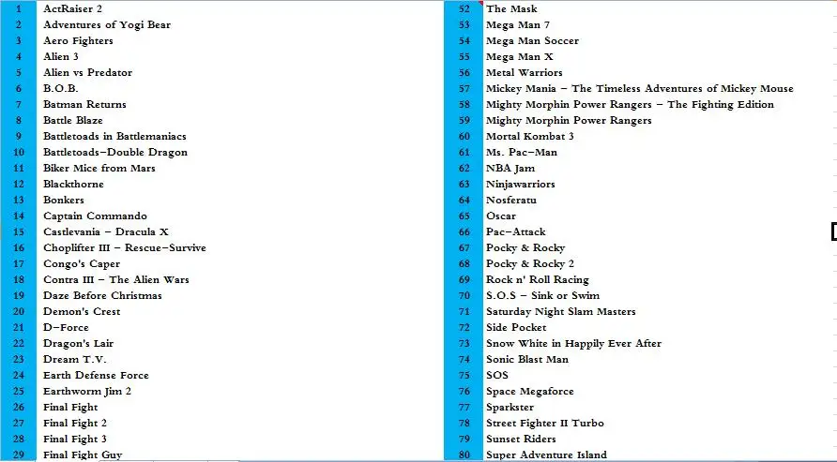Select the blue number cell 52

coord(464,8)
